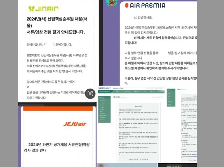Tap the scan/lens icon on the image
This screenshot has height=167, width=224.
[x=90, y=94]
